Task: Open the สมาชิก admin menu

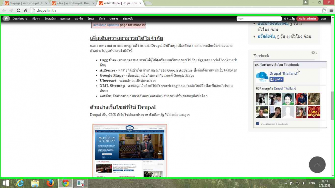Action: coord(79,19)
